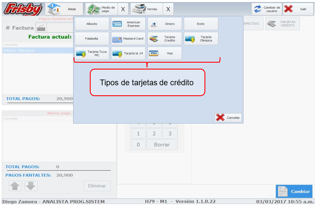Viewport: 316px width, 206px height.
Task: Click the Factura actual heading text
Action: pos(50,37)
